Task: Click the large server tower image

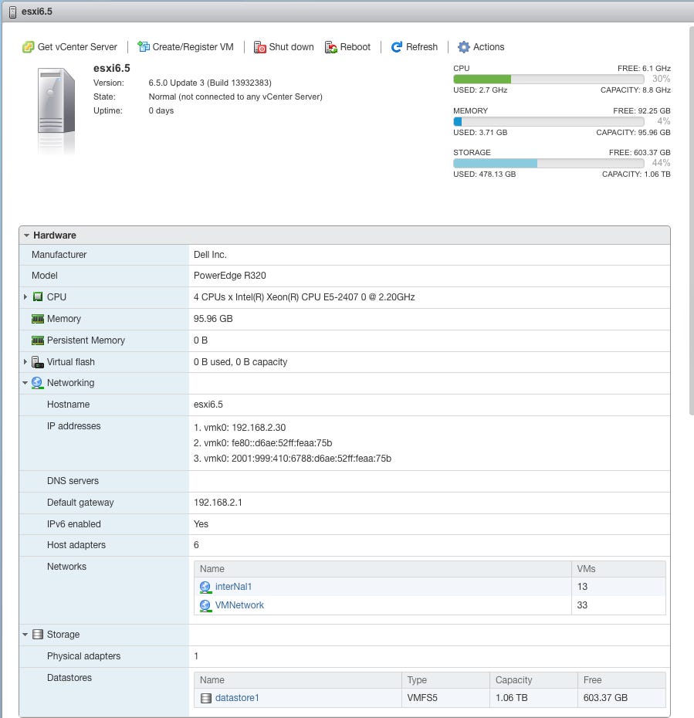Action: point(56,100)
